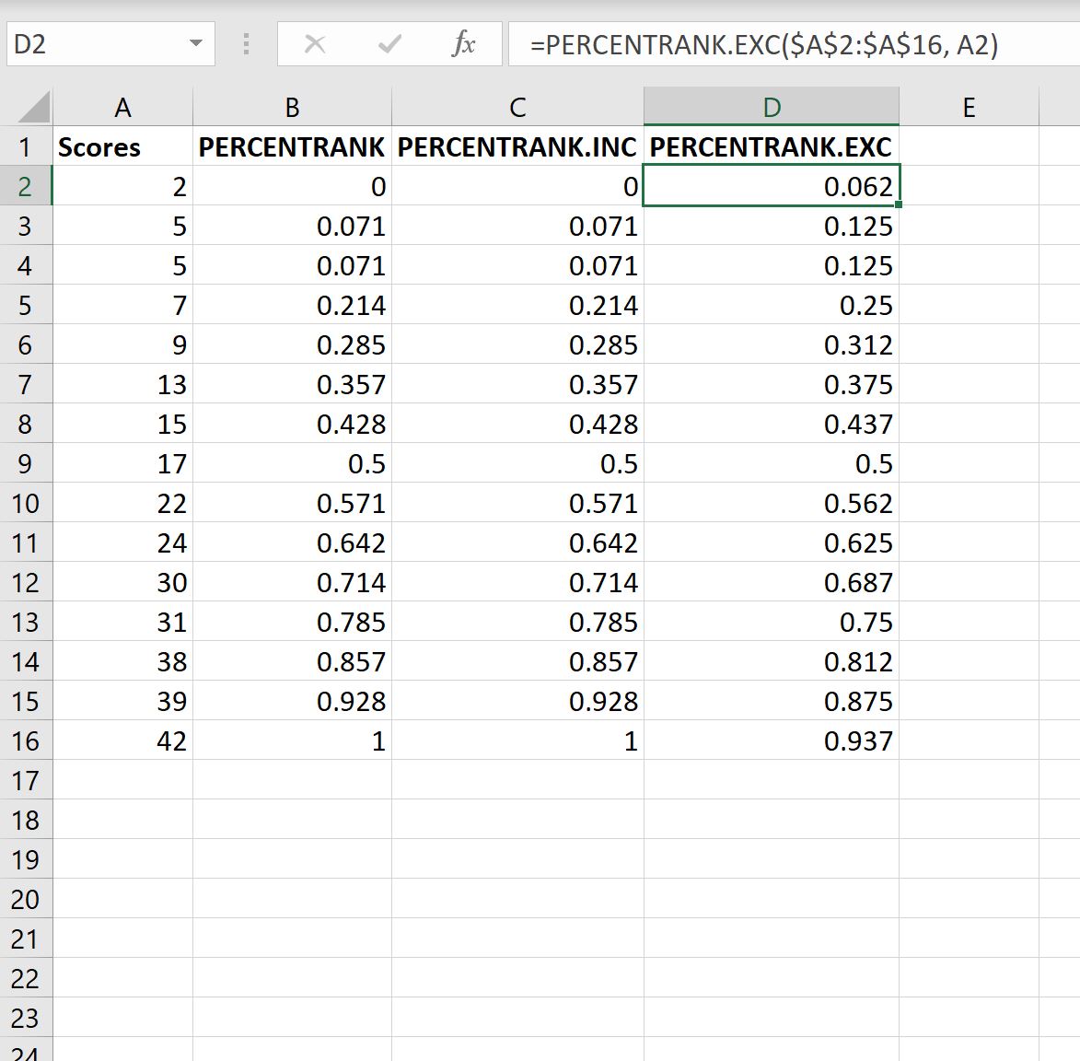Select row 16 header
1080x1061 pixels.
[26, 740]
